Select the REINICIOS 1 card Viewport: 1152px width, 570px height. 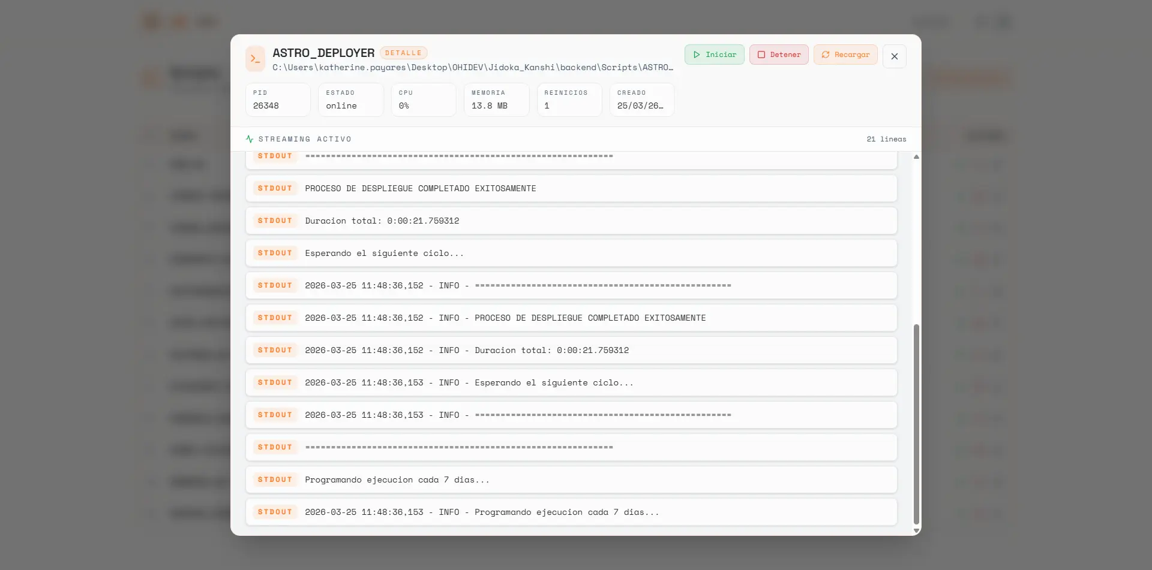tap(569, 99)
